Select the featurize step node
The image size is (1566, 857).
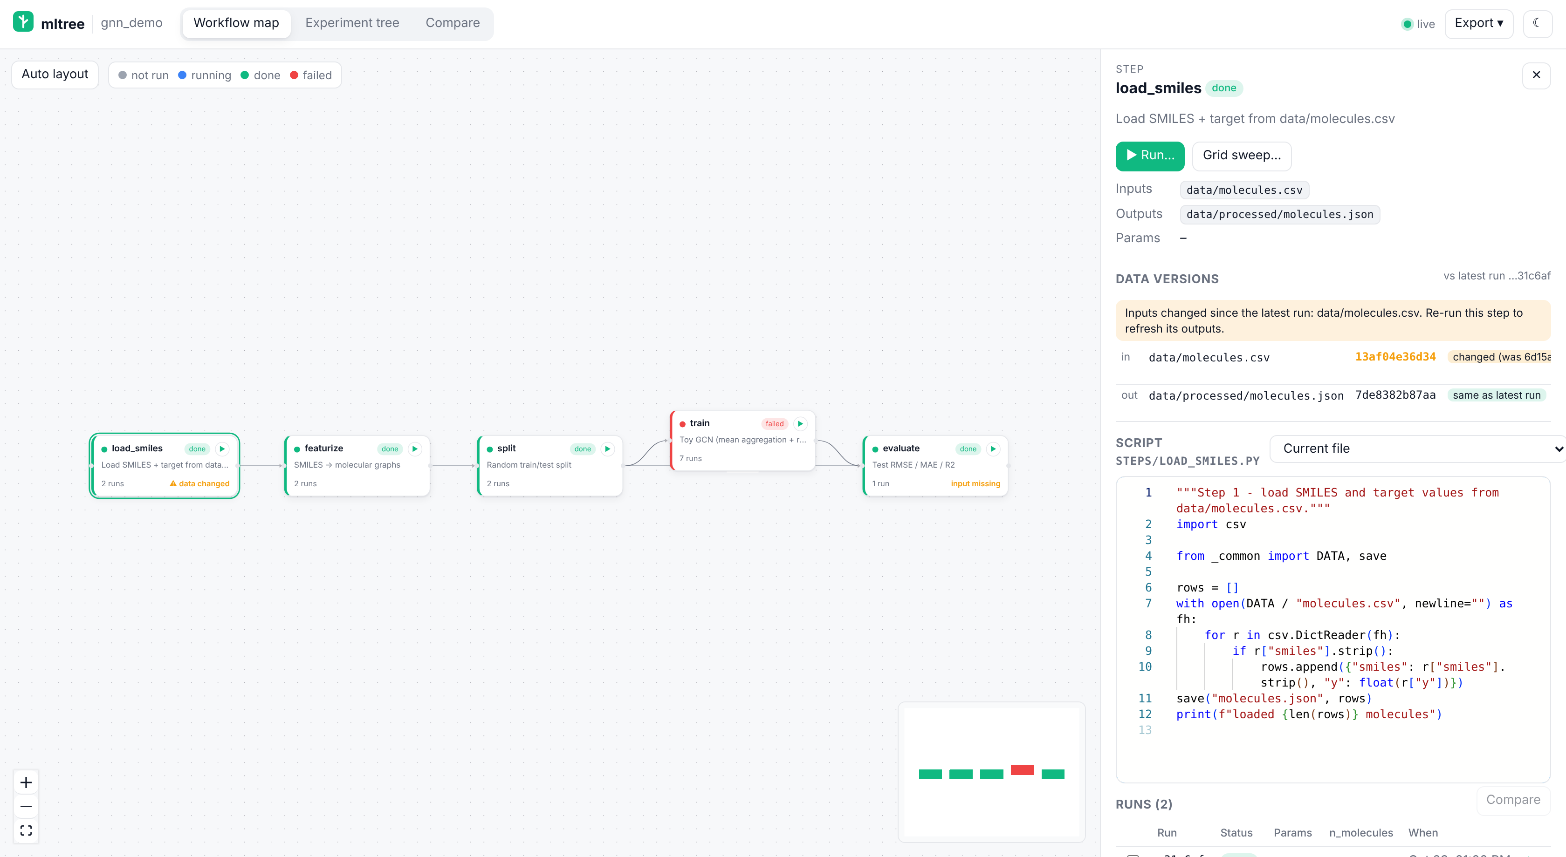357,465
